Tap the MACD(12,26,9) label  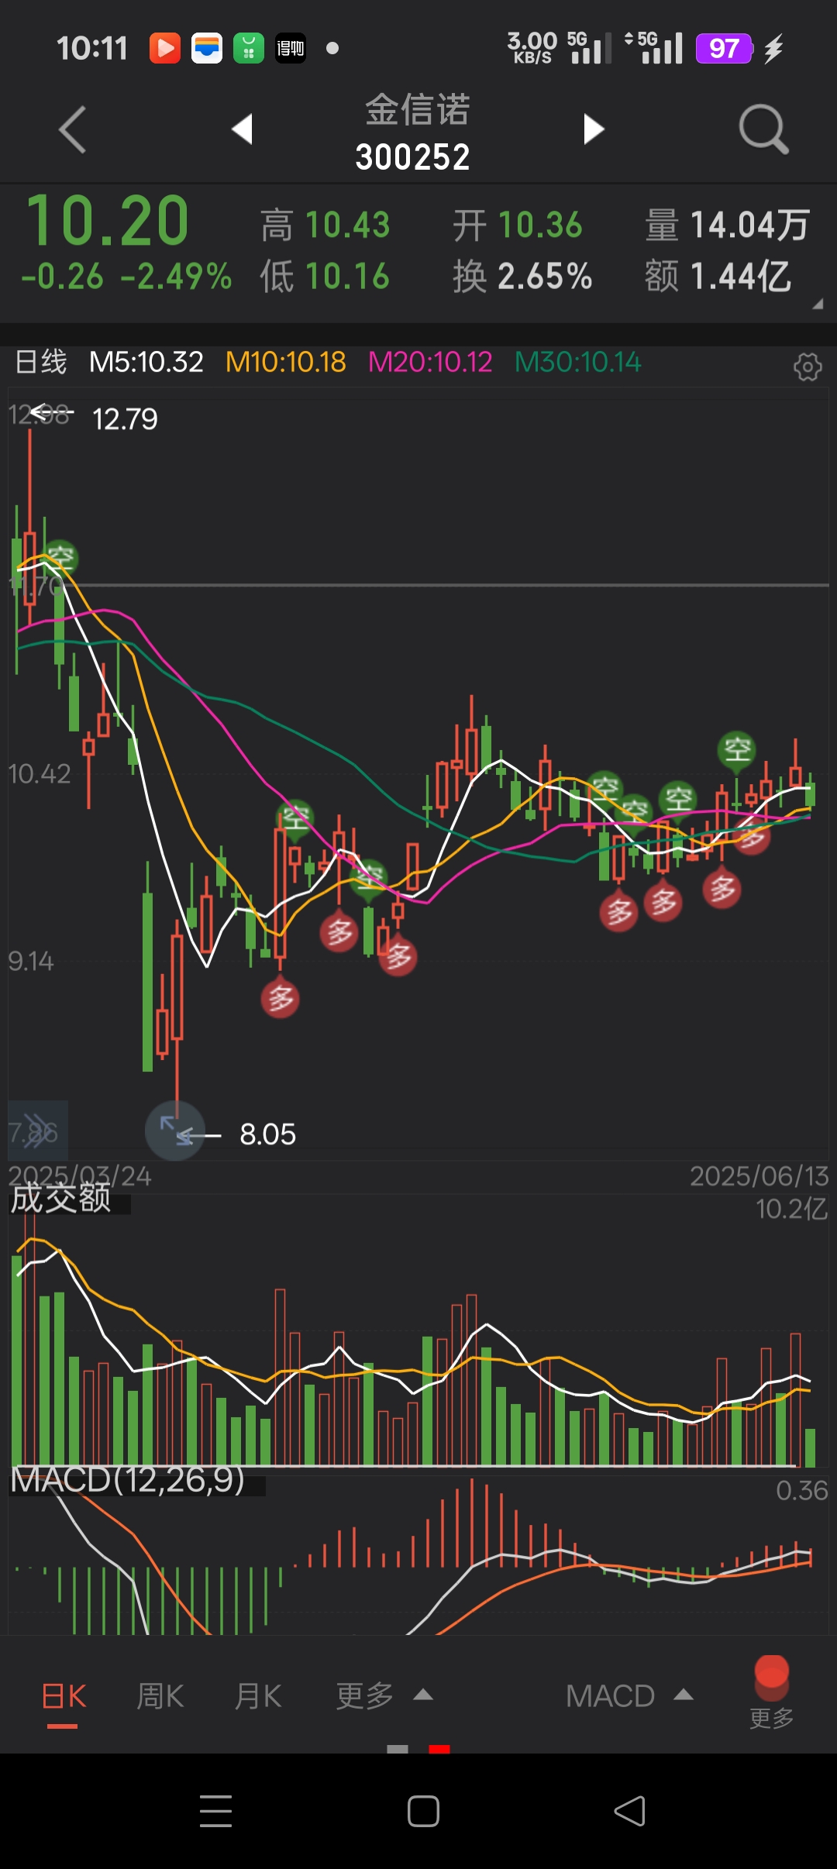[128, 1481]
